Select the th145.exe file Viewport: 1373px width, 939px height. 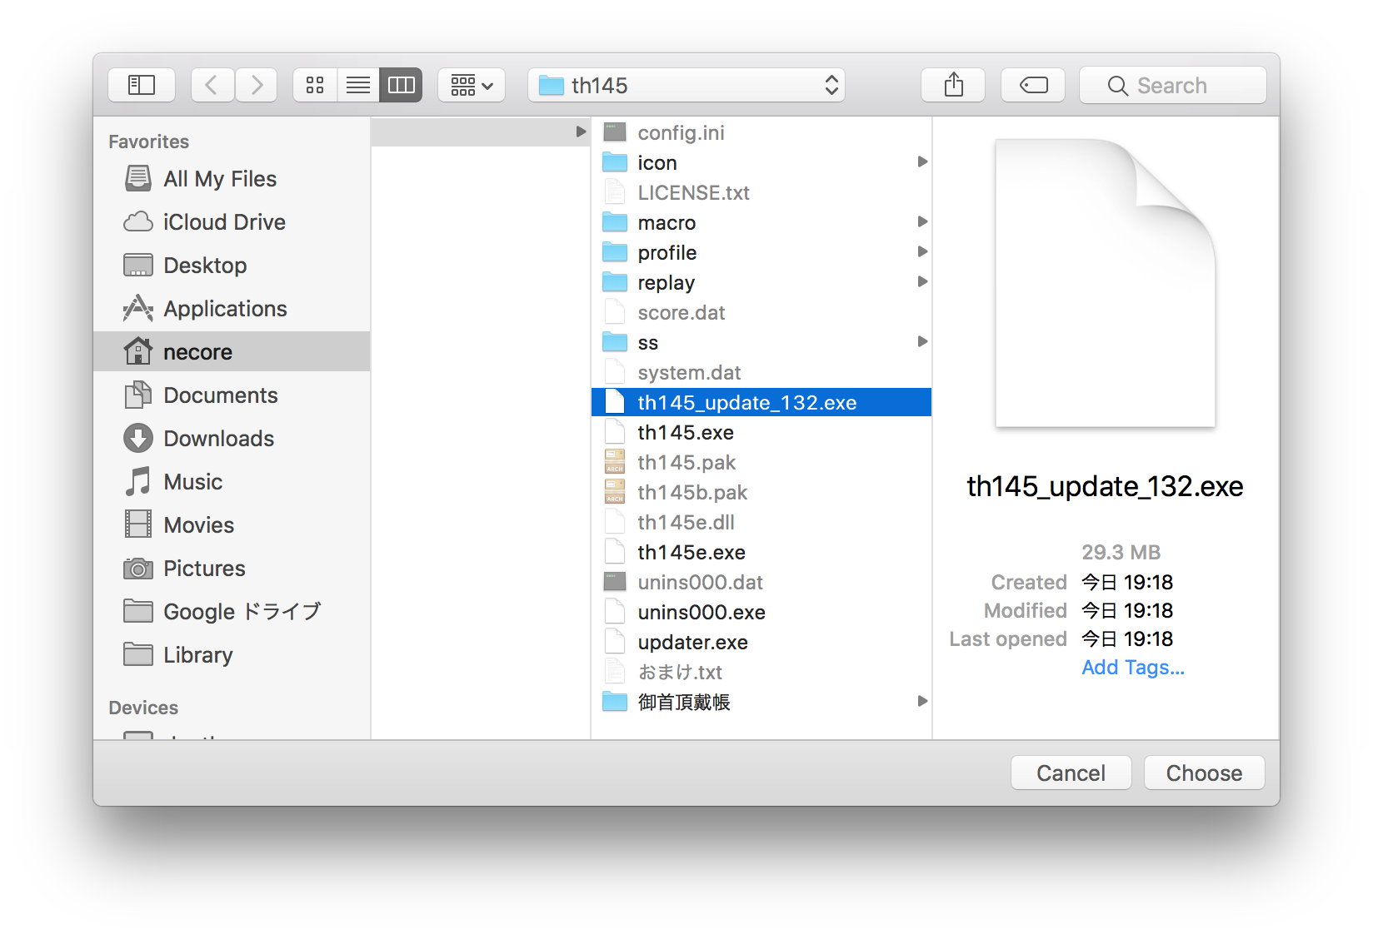tap(686, 433)
